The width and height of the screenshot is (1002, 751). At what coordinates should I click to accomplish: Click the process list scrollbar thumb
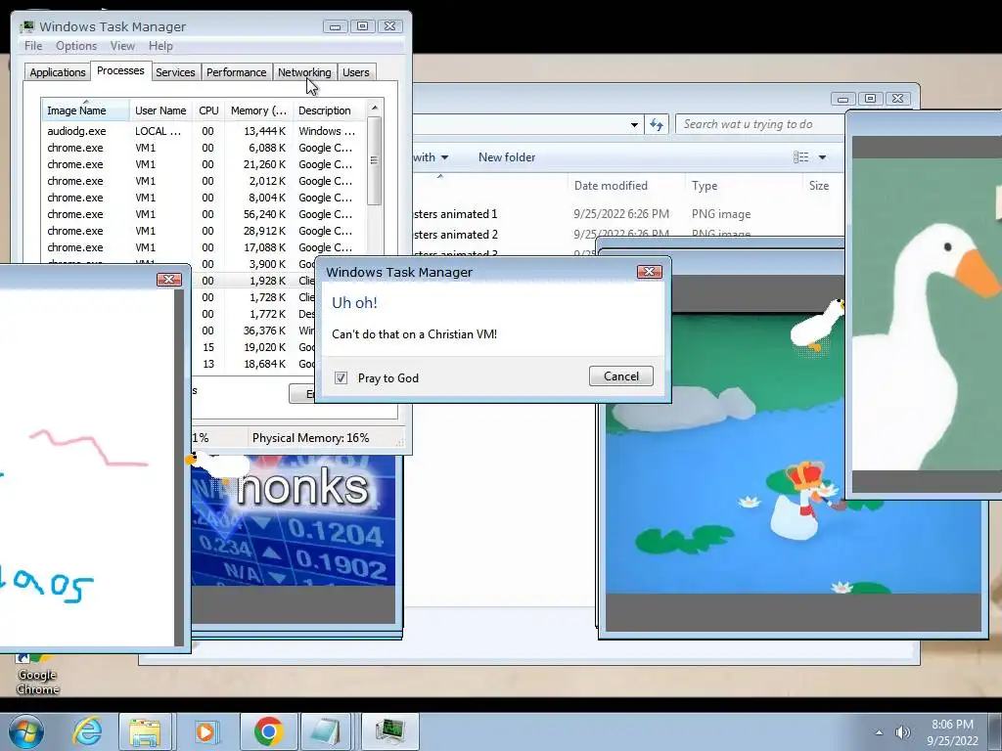[x=375, y=160]
